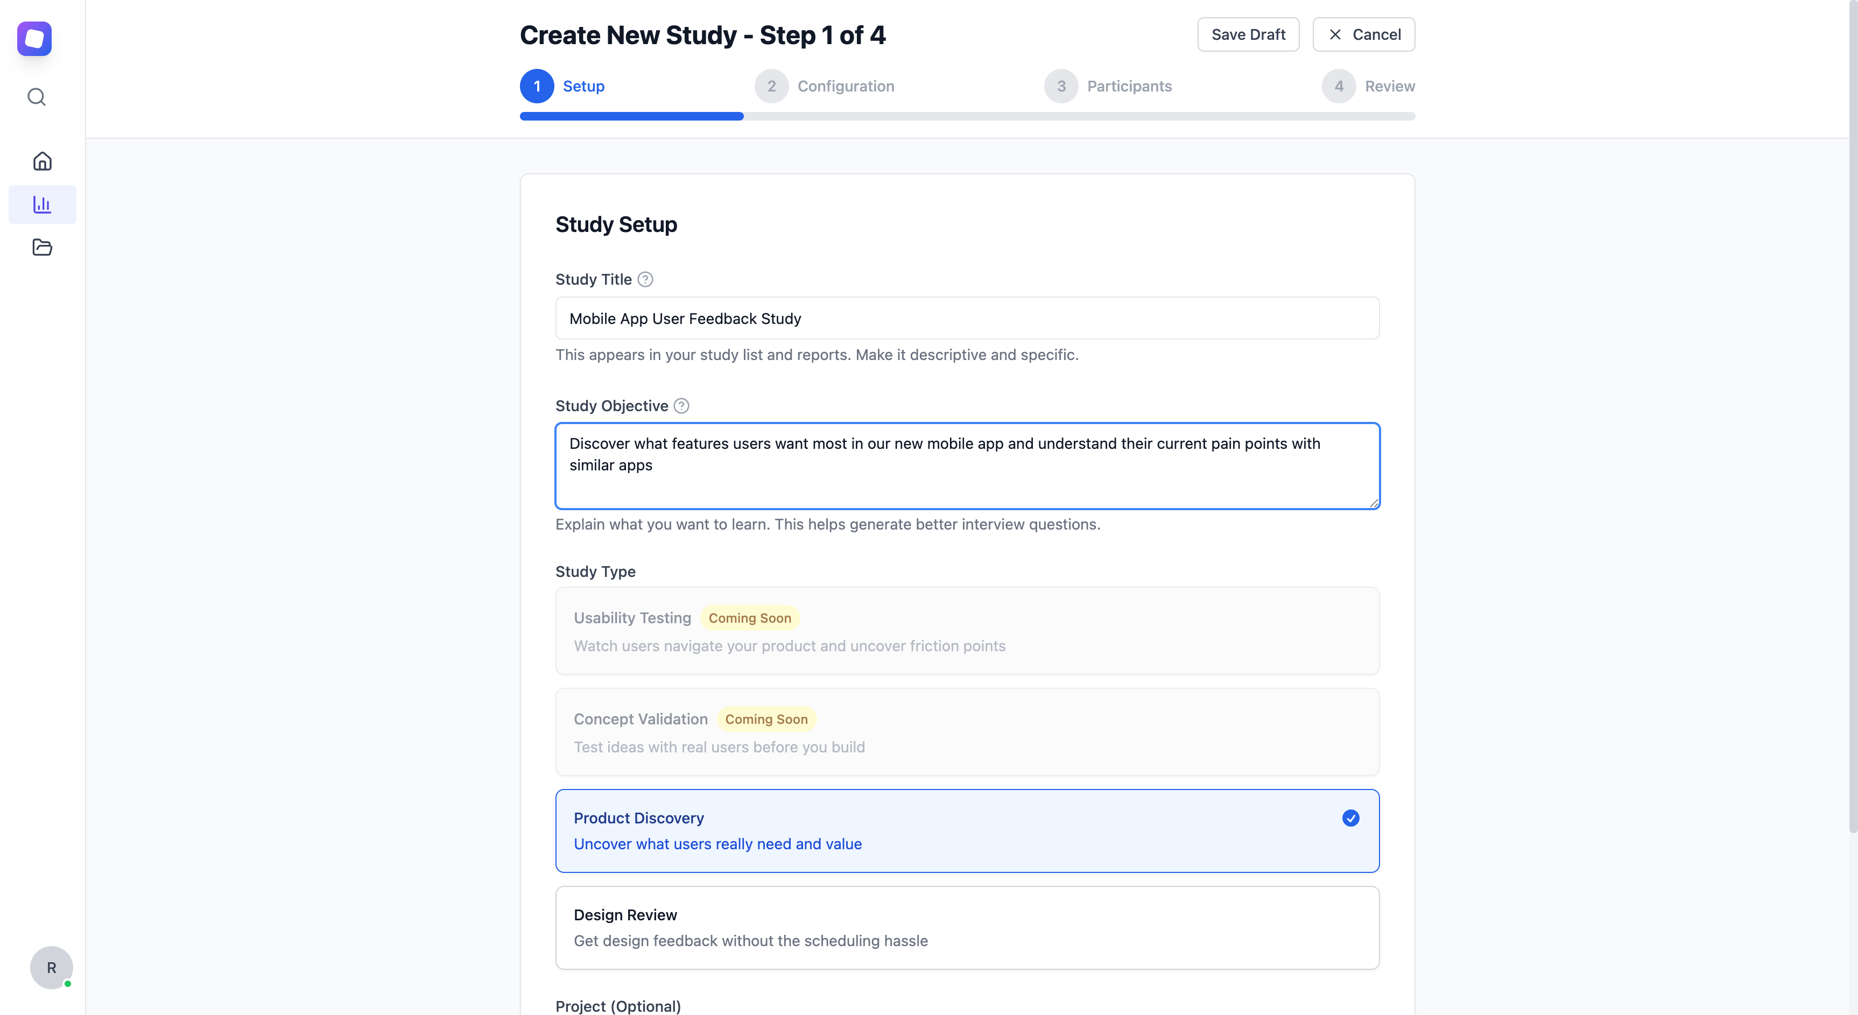The image size is (1858, 1015).
Task: Click the Study Objective help question icon
Action: point(681,405)
